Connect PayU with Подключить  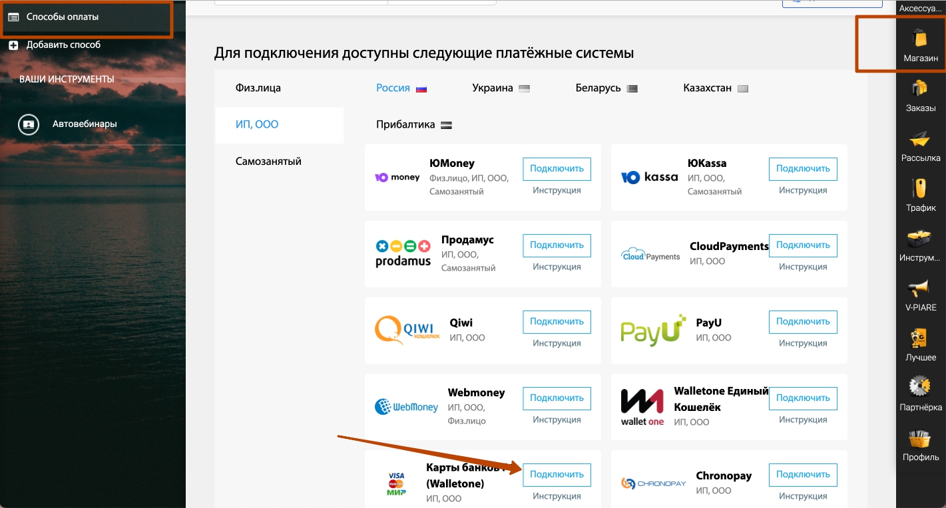[x=803, y=322]
